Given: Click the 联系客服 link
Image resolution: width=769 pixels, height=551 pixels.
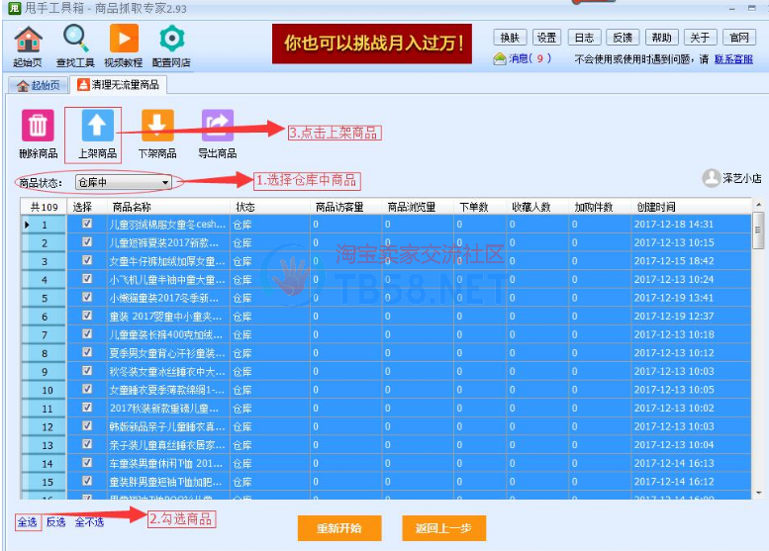Looking at the screenshot, I should (739, 59).
